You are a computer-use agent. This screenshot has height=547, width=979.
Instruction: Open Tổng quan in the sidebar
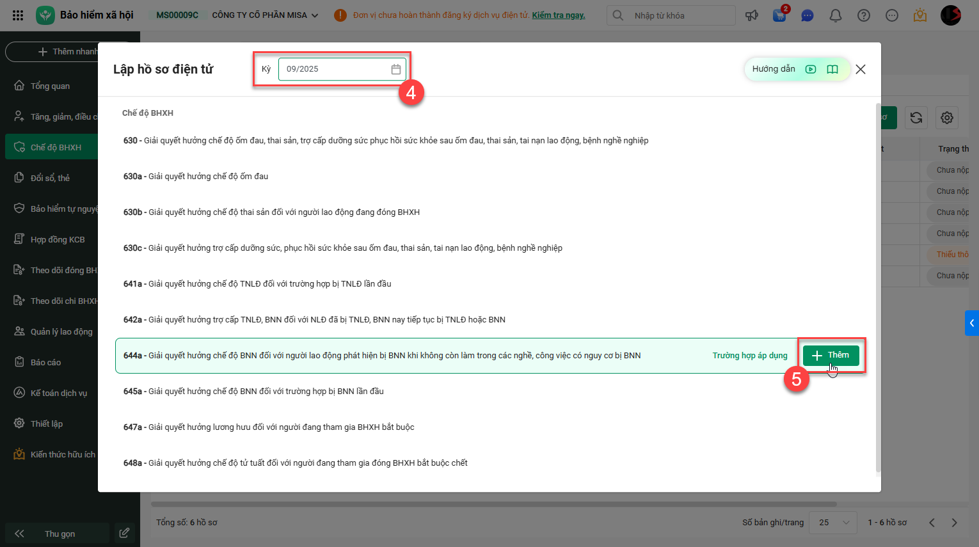pos(51,86)
